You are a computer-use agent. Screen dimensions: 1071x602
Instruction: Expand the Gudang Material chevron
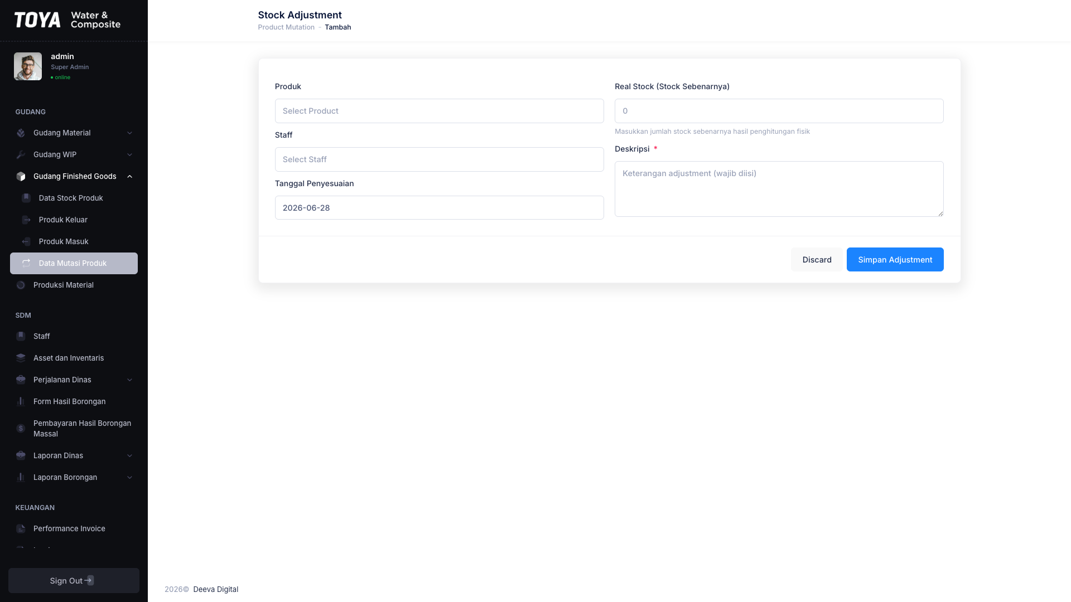(129, 133)
